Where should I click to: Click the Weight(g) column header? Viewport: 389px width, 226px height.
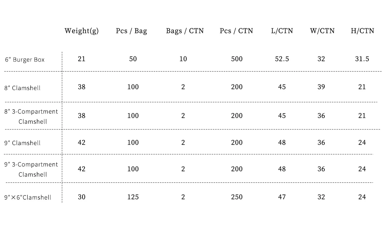(x=81, y=31)
